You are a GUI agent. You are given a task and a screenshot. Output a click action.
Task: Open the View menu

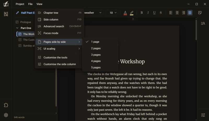39,4
